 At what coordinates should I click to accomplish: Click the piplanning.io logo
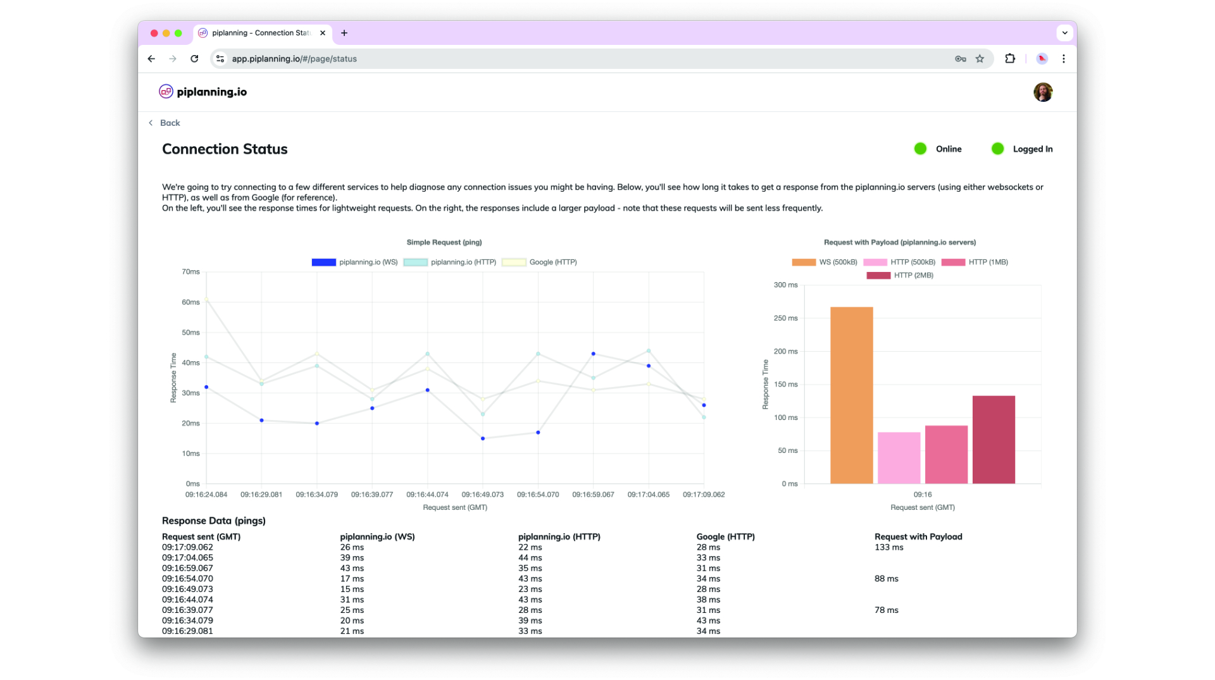203,92
